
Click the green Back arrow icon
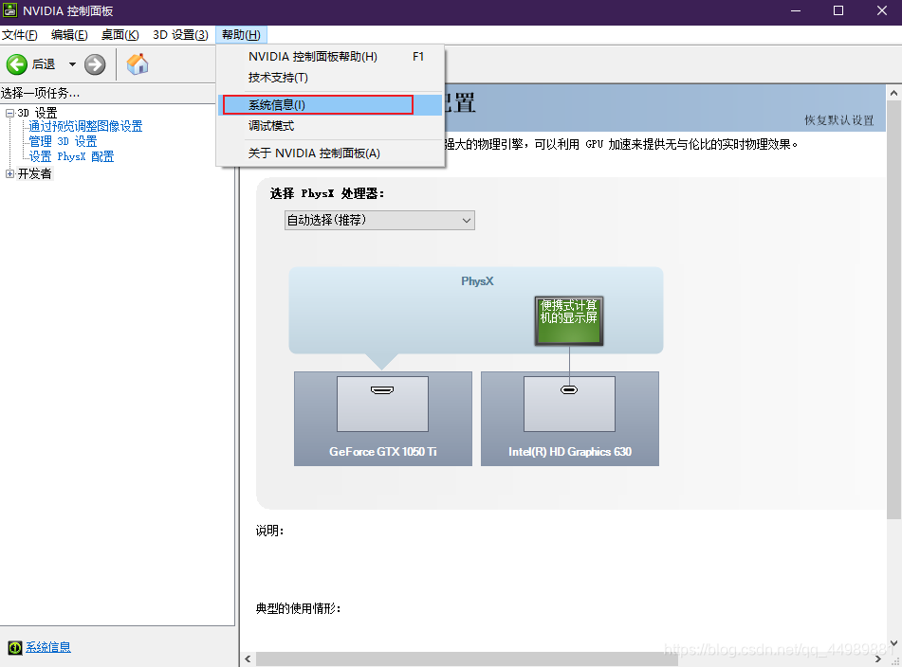[x=17, y=64]
